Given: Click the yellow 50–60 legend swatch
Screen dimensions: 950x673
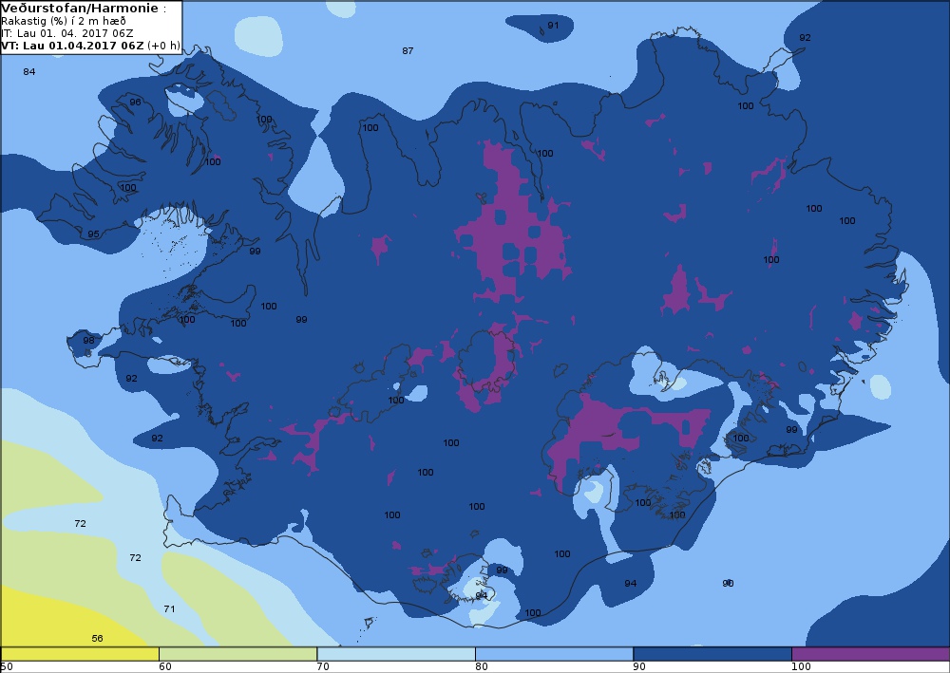Looking at the screenshot, I should click(x=80, y=654).
